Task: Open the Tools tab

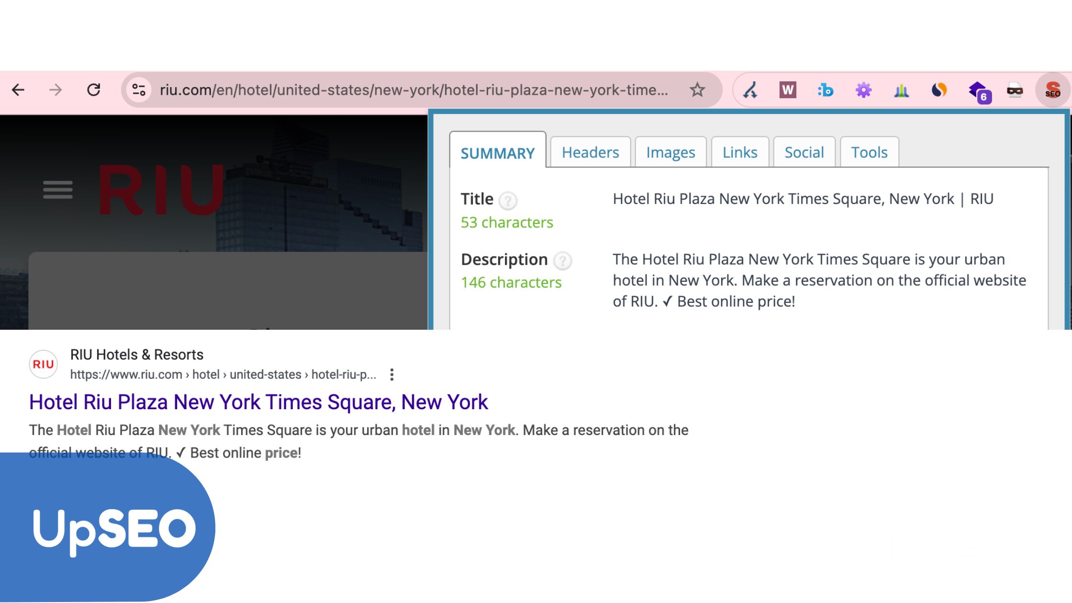Action: point(869,152)
